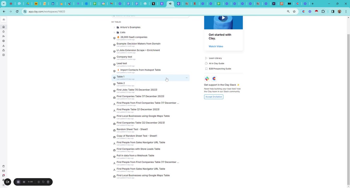
Task: Bookmark this page with the star
Action: click(x=294, y=11)
